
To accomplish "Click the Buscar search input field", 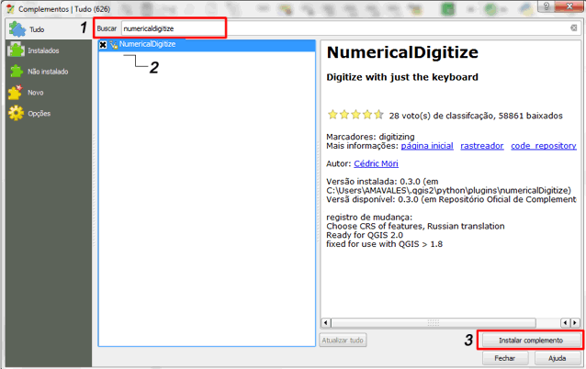I will pos(173,28).
